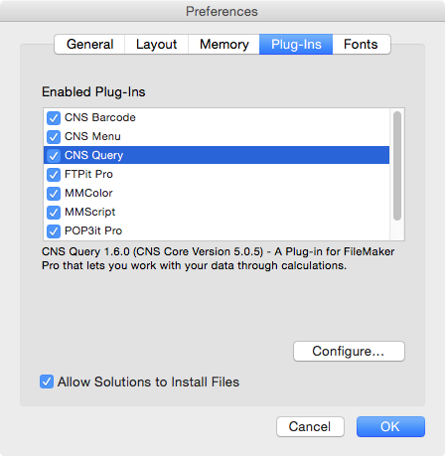This screenshot has height=456, width=445.
Task: Select the CNS Barcode list entry
Action: 217,117
